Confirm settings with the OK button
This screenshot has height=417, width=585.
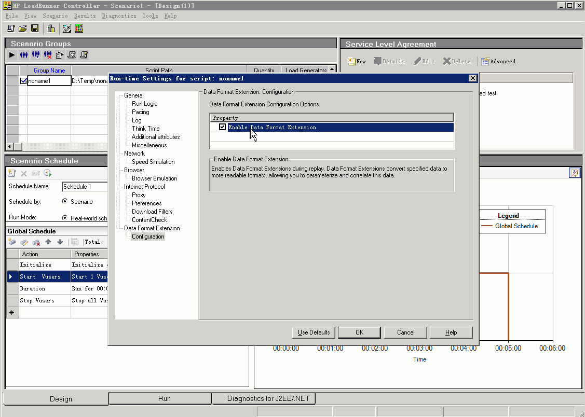(359, 332)
